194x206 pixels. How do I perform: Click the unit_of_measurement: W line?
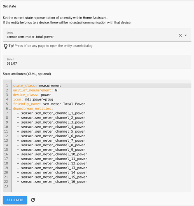[x=35, y=90]
